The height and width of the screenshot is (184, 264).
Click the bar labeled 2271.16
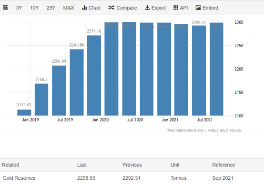point(94,76)
